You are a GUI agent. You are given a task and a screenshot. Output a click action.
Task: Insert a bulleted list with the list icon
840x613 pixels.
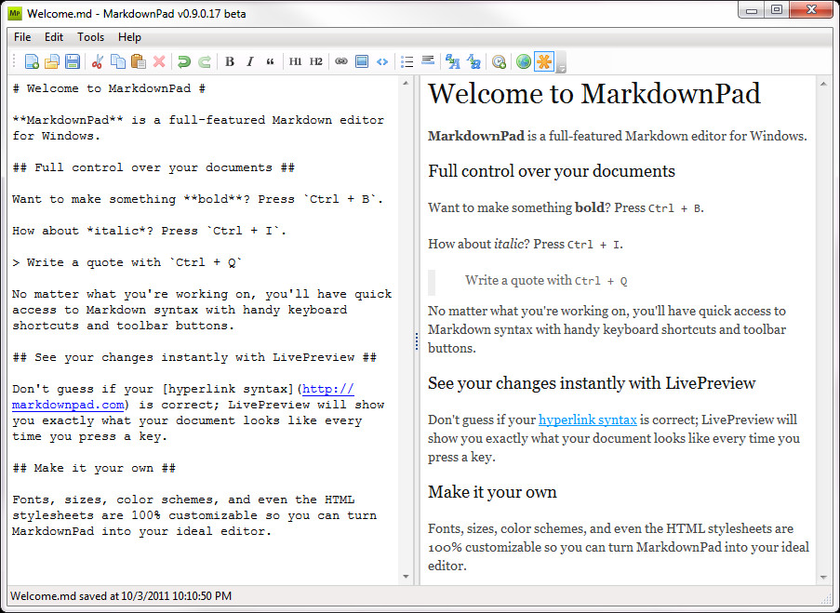(x=407, y=61)
